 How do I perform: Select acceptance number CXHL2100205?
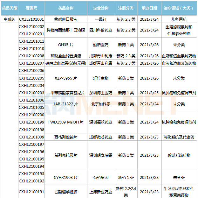(31, 78)
